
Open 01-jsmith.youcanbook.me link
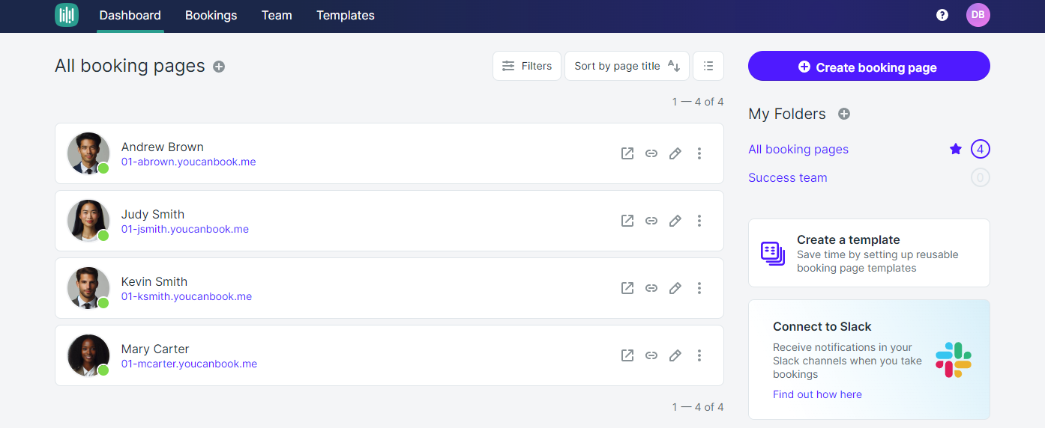[185, 229]
